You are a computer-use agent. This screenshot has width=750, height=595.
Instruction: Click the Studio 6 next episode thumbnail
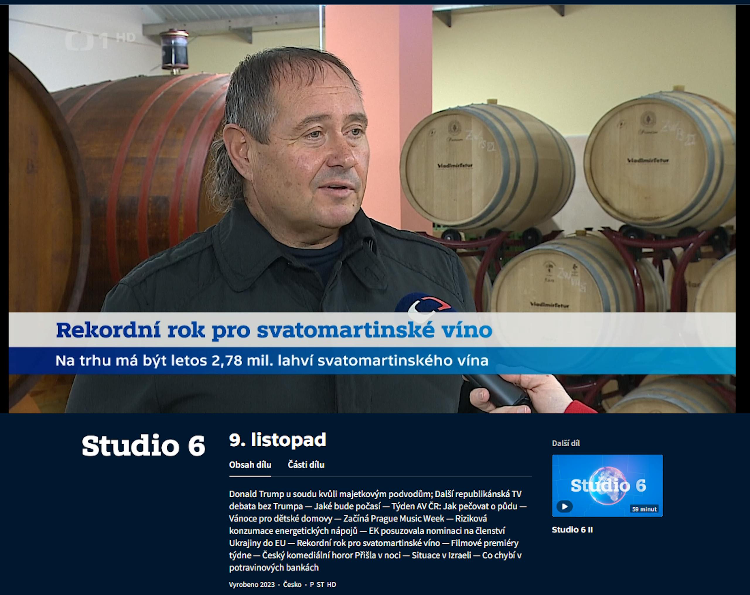[607, 485]
